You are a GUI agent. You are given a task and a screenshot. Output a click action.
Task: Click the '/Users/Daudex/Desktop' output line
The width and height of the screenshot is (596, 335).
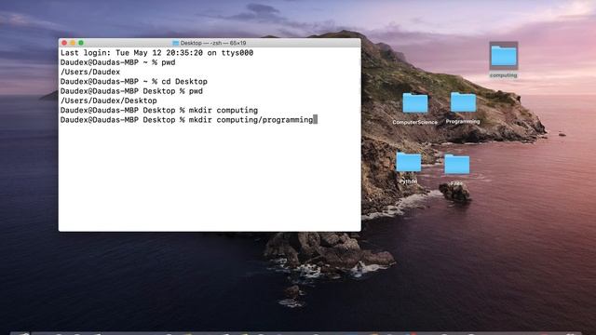tap(109, 100)
